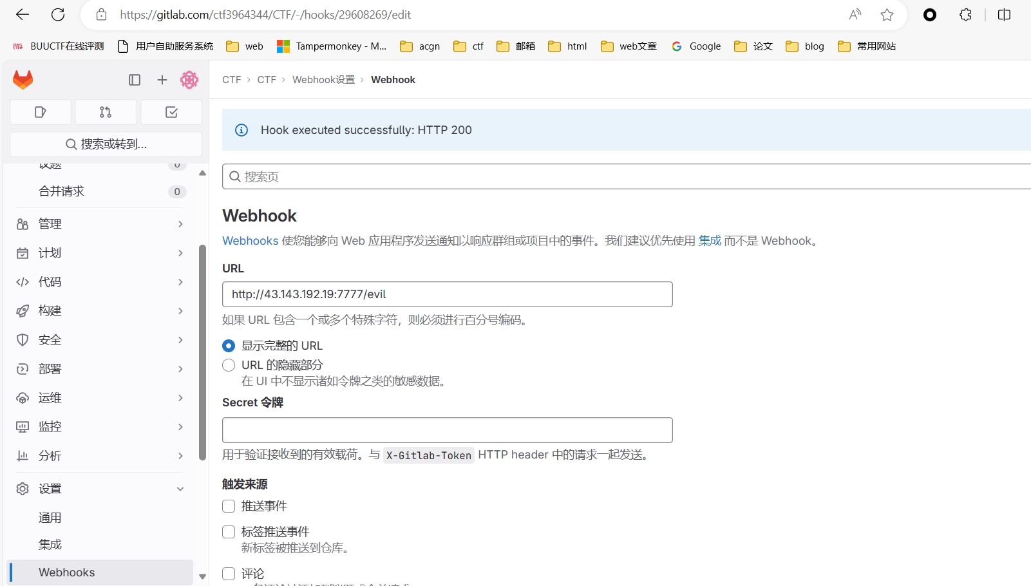Screen dimensions: 1031x586
Task: Open the 论文 bookmark folder
Action: click(x=753, y=46)
